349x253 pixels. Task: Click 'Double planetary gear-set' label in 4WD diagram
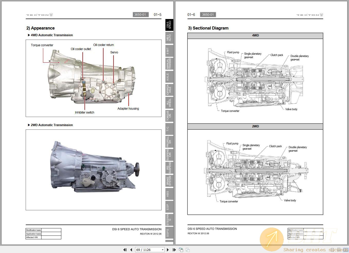point(299,58)
